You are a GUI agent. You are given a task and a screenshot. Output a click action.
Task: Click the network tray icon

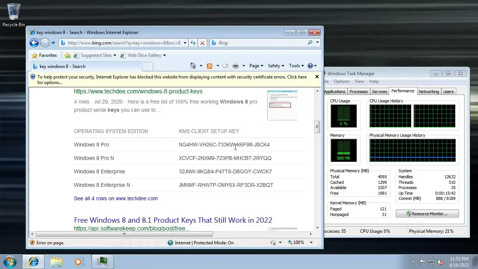pos(431,262)
